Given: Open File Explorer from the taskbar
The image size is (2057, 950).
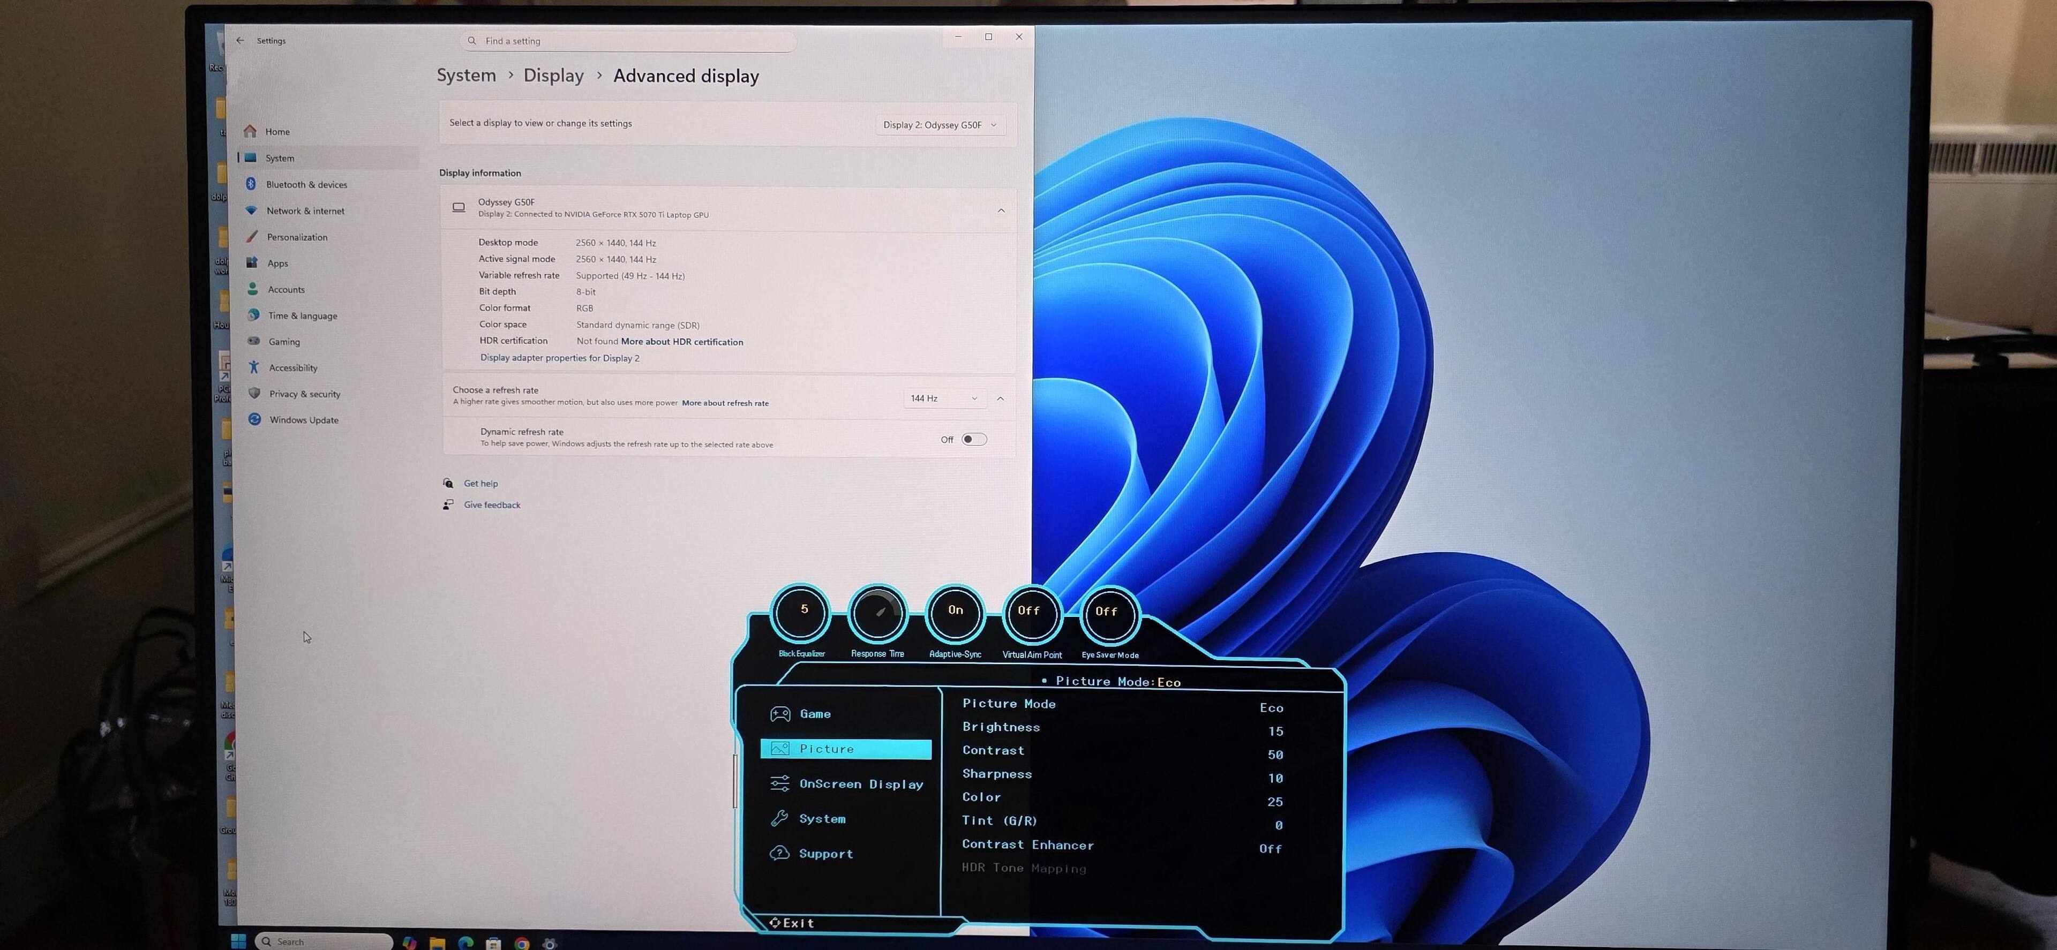Looking at the screenshot, I should click(438, 944).
